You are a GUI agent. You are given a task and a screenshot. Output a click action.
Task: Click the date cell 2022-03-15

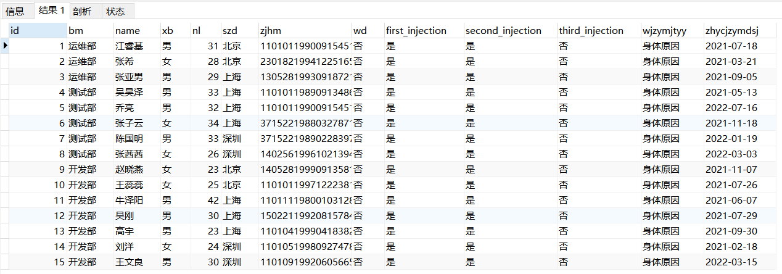point(731,262)
